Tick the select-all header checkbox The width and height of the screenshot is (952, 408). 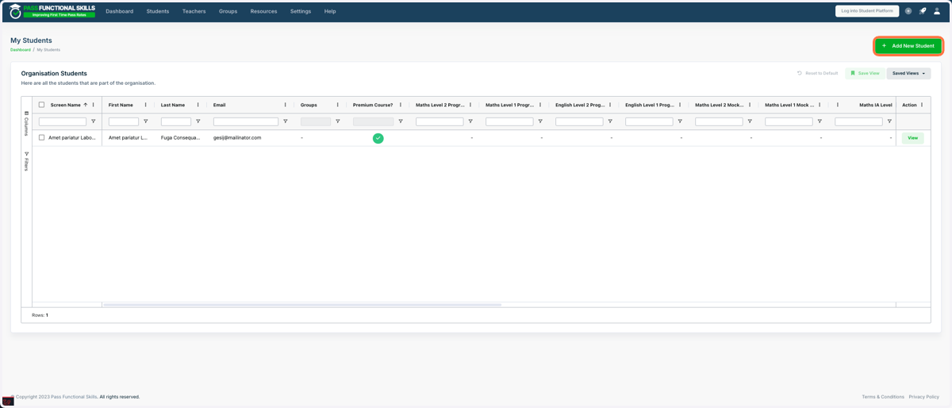pos(42,105)
